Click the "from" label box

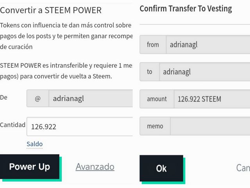click(x=153, y=45)
